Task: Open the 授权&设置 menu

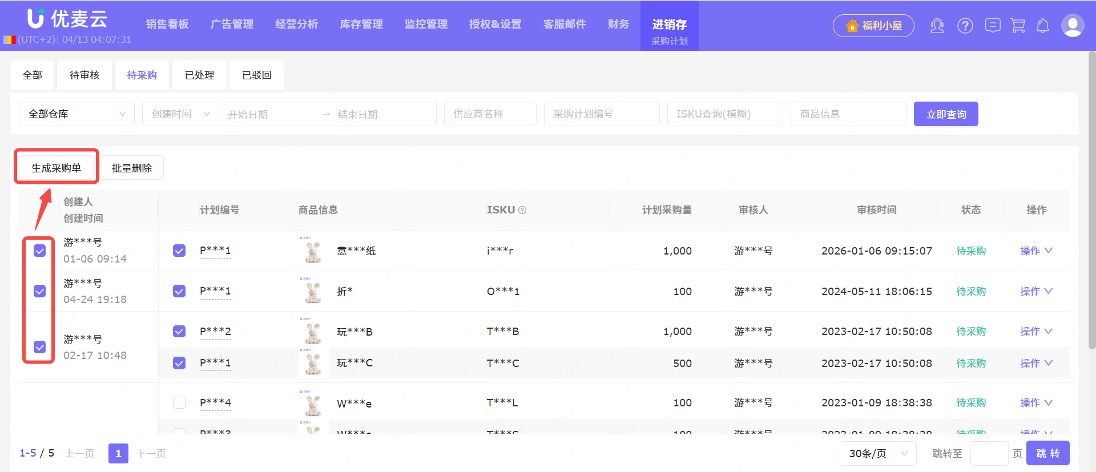Action: tap(495, 24)
